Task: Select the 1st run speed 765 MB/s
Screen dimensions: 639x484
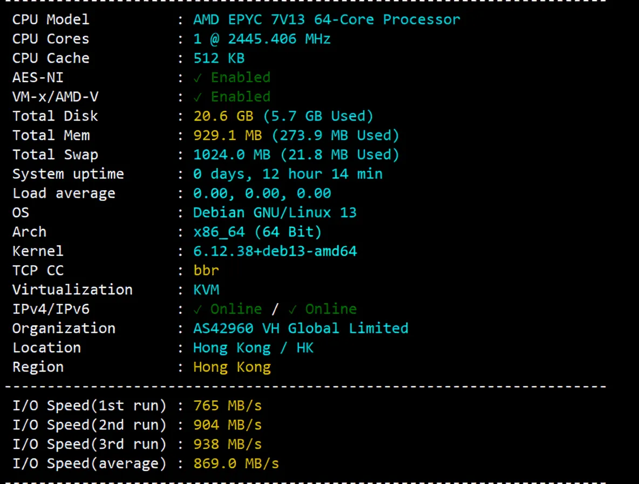Action: pos(227,406)
